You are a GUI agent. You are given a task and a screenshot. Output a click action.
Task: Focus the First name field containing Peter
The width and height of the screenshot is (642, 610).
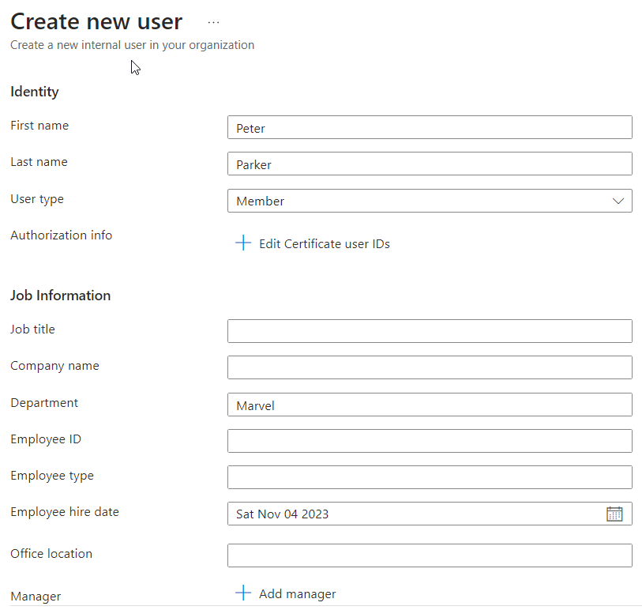(x=429, y=128)
